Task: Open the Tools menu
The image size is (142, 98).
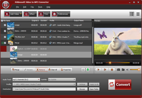Action: click(40, 7)
